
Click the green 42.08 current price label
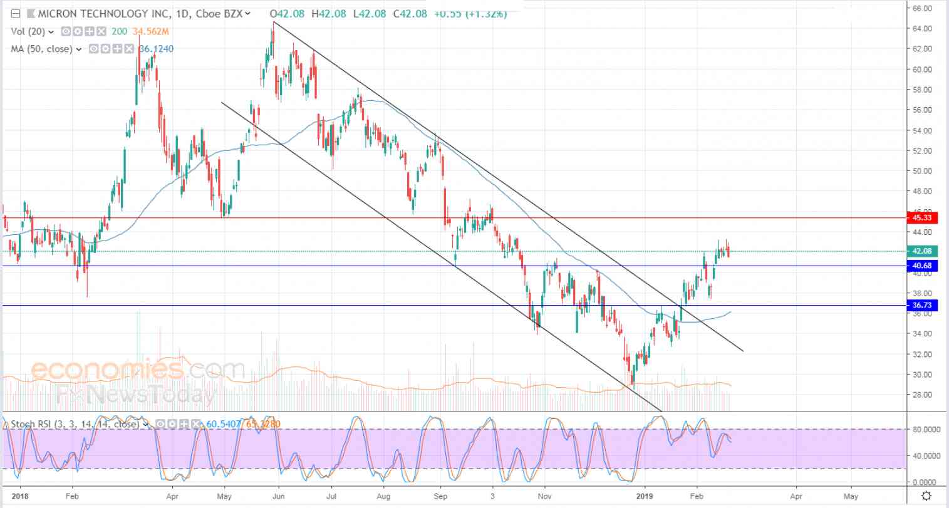tap(921, 251)
